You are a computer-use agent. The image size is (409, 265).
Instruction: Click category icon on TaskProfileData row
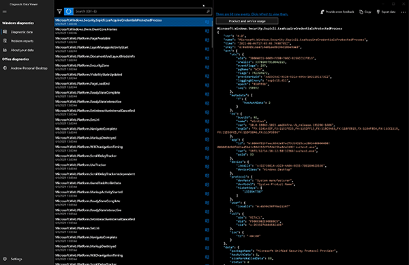(207, 185)
